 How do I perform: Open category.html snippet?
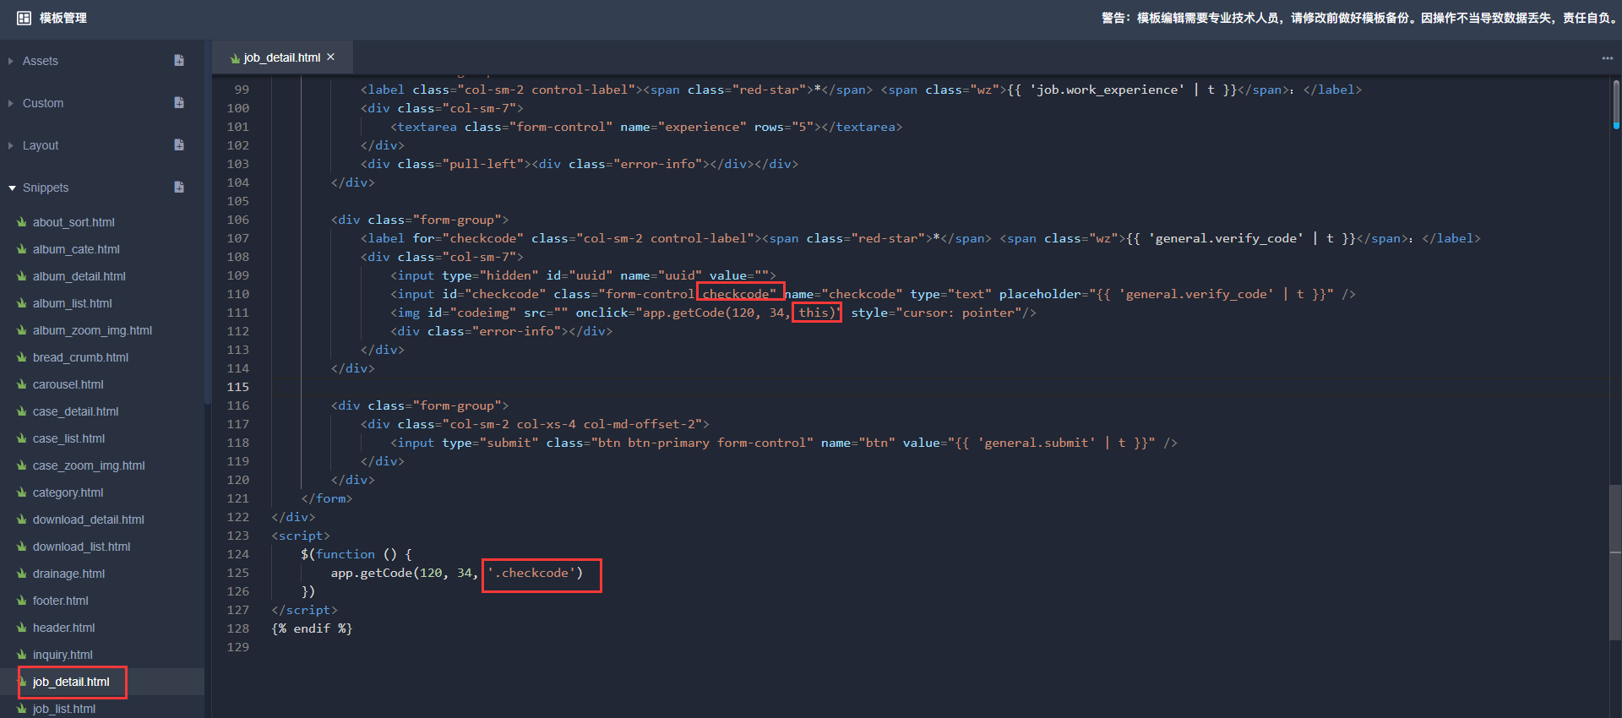click(x=68, y=492)
